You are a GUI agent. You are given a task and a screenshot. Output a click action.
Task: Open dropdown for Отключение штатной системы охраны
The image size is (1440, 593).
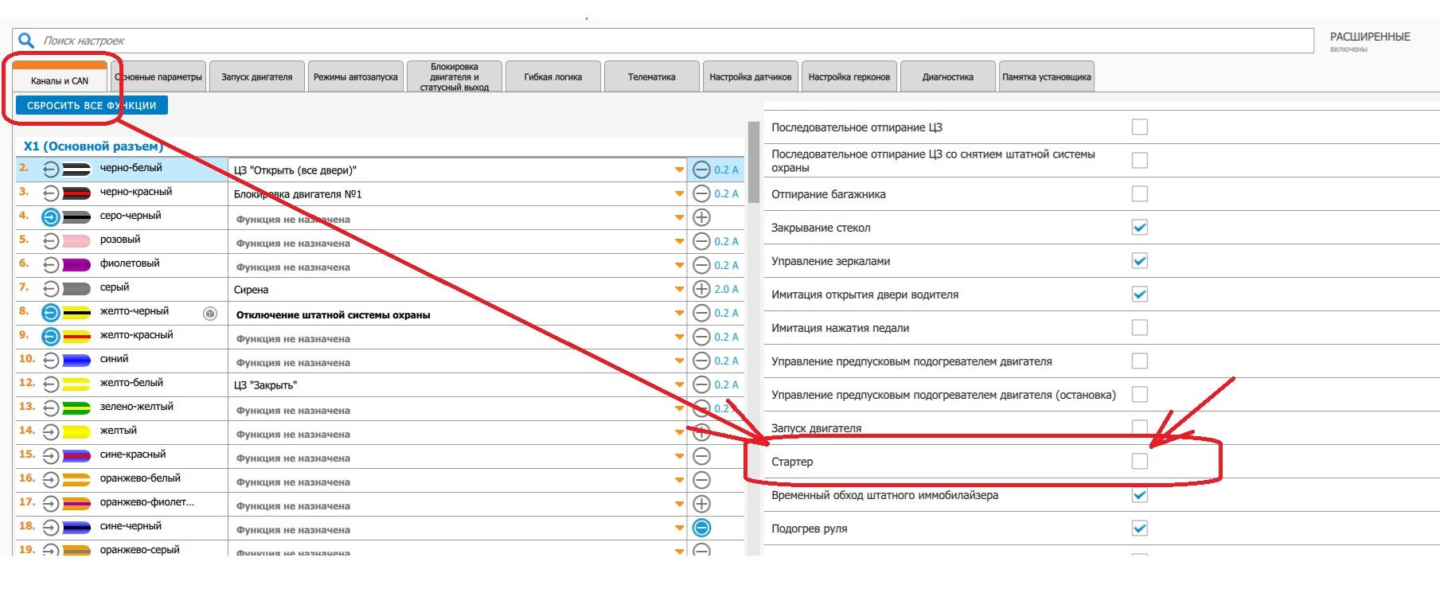[x=679, y=314]
